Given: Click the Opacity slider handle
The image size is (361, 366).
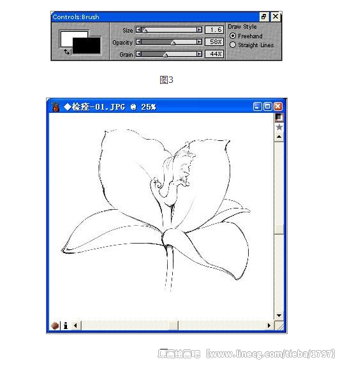Looking at the screenshot, I should [173, 43].
